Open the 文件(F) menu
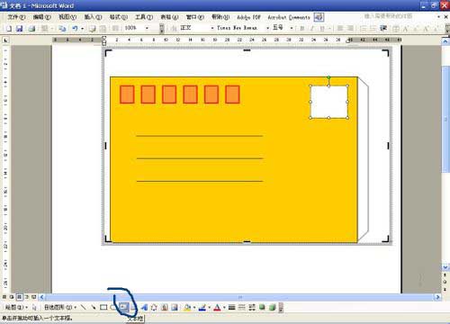The width and height of the screenshot is (450, 324). point(16,17)
